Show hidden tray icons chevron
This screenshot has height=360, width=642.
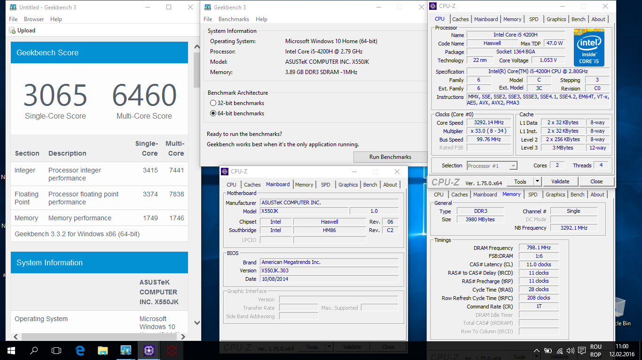(x=537, y=350)
